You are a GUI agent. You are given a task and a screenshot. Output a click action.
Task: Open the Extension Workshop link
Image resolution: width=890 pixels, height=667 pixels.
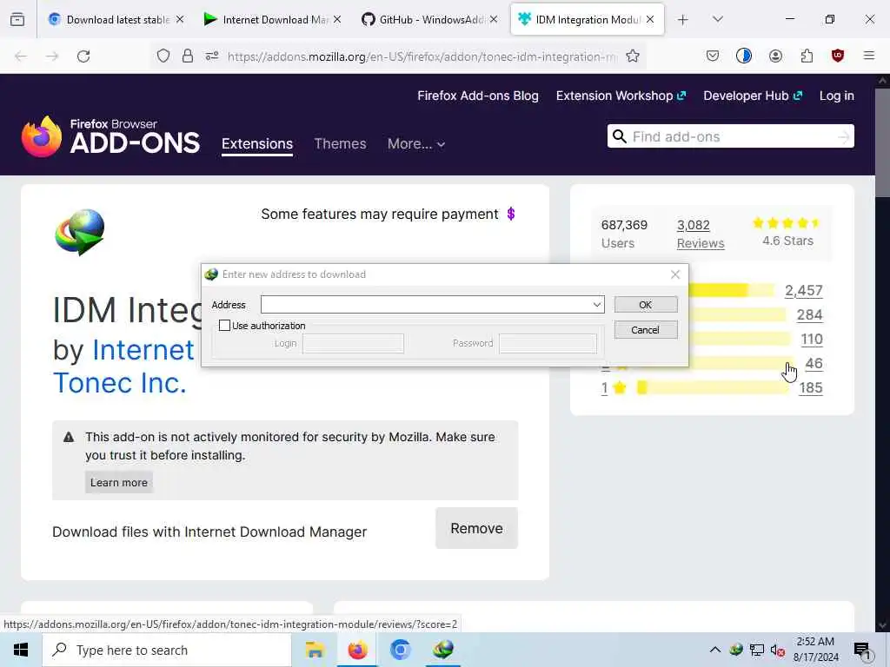[x=621, y=96]
